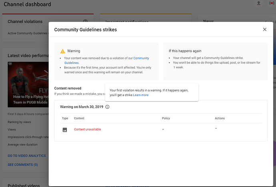Click the Ranking by views label
276x187 pixels.
[x=19, y=122]
